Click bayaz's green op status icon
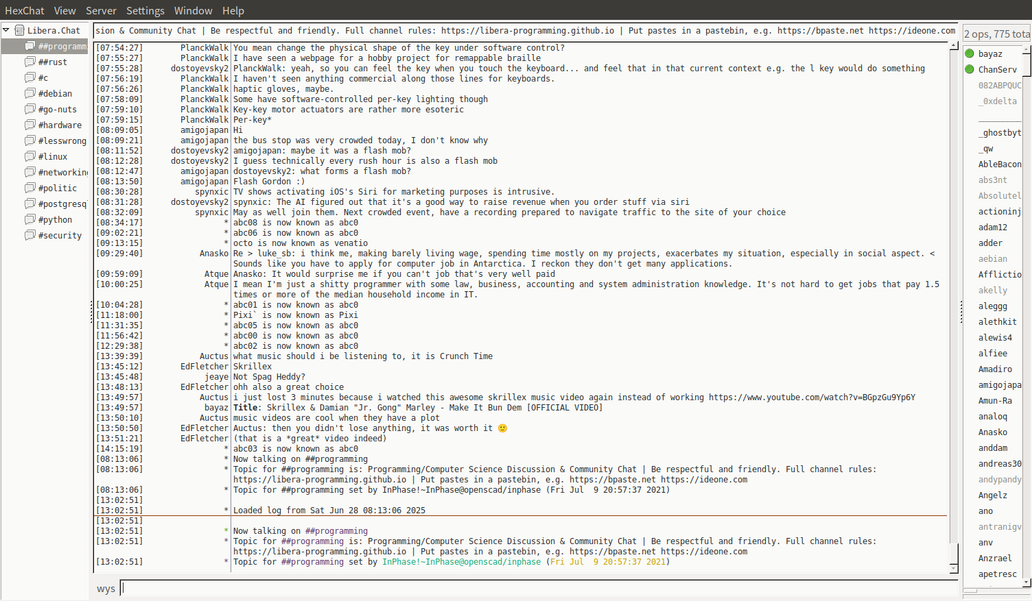The height and width of the screenshot is (601, 1032). tap(970, 53)
